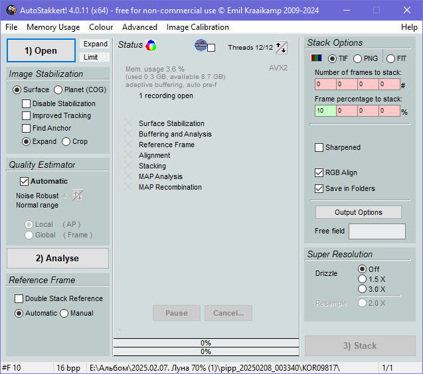Click the RGB color bars icon
This screenshot has height=374, width=423.
(x=317, y=58)
